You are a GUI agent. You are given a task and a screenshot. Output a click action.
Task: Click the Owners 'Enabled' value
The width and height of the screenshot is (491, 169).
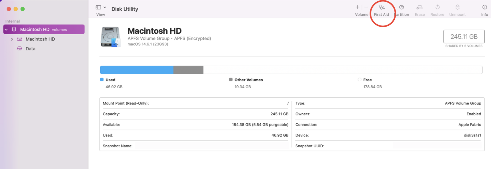coord(474,114)
